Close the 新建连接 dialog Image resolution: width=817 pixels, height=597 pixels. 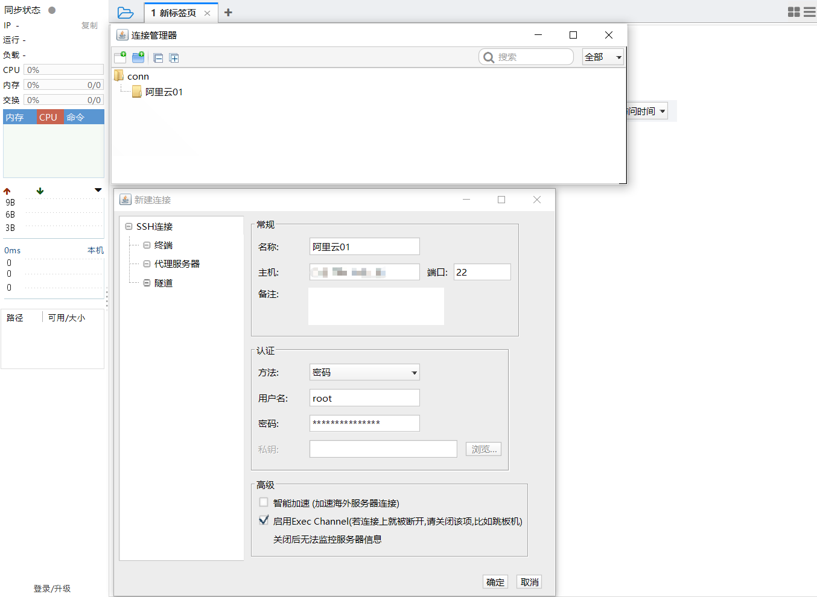(537, 200)
